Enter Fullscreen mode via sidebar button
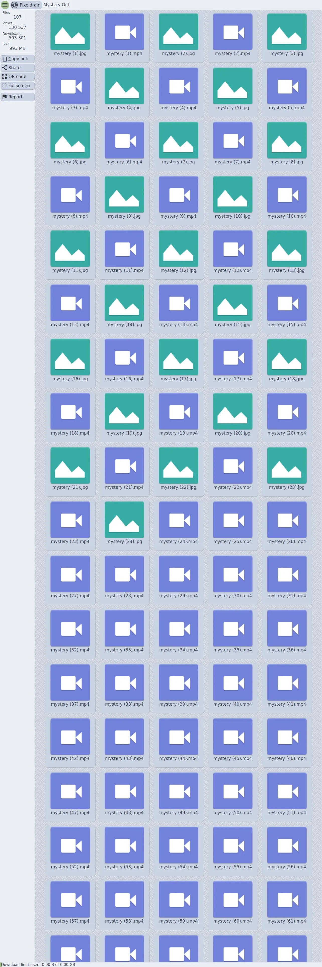 coord(18,86)
